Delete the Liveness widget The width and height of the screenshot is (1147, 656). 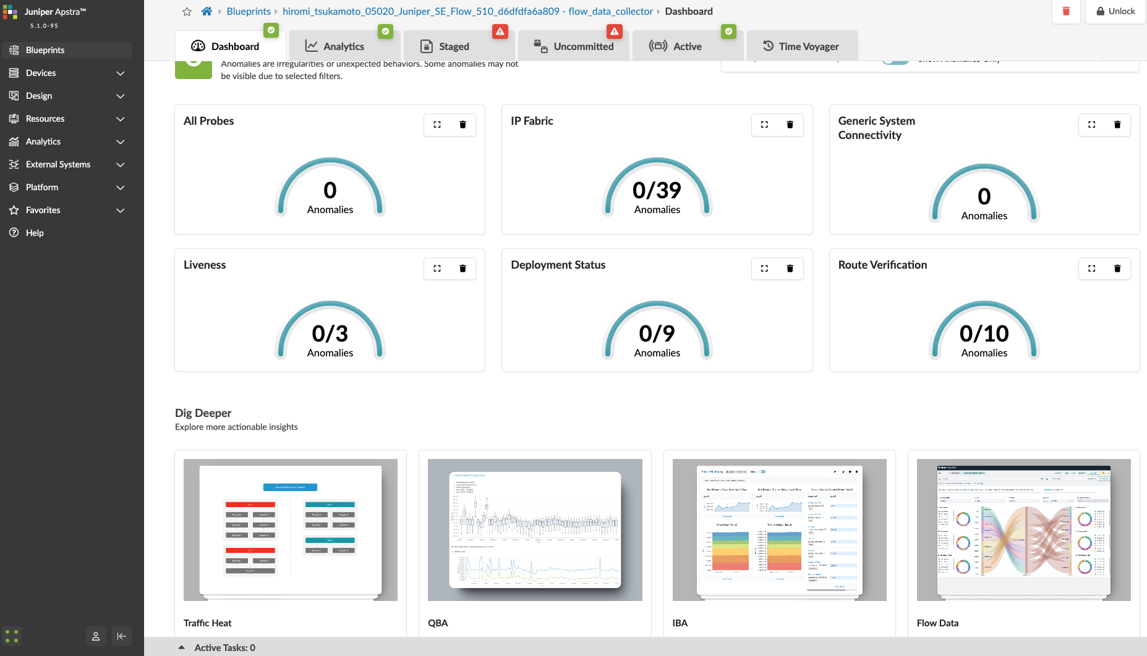point(463,269)
